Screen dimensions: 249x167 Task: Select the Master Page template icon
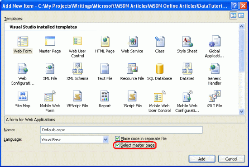(50, 41)
